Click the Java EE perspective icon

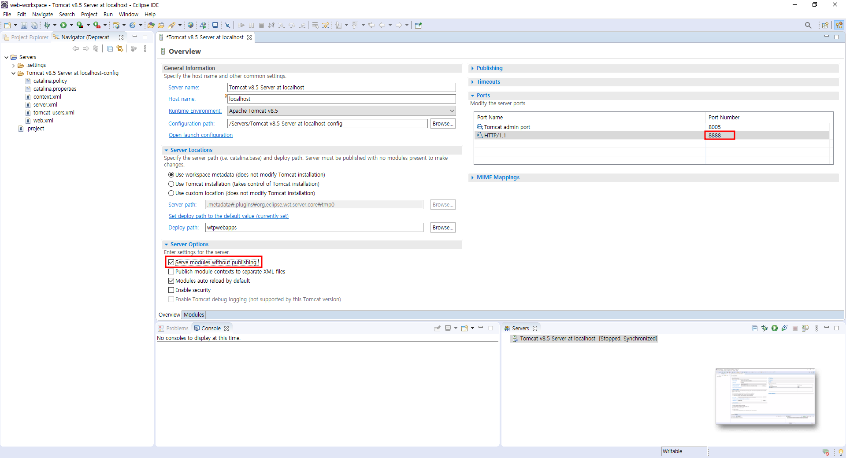pyautogui.click(x=839, y=25)
